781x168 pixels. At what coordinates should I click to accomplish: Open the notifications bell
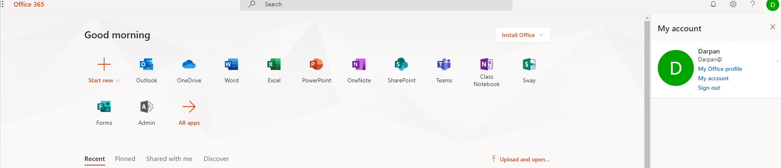[713, 4]
